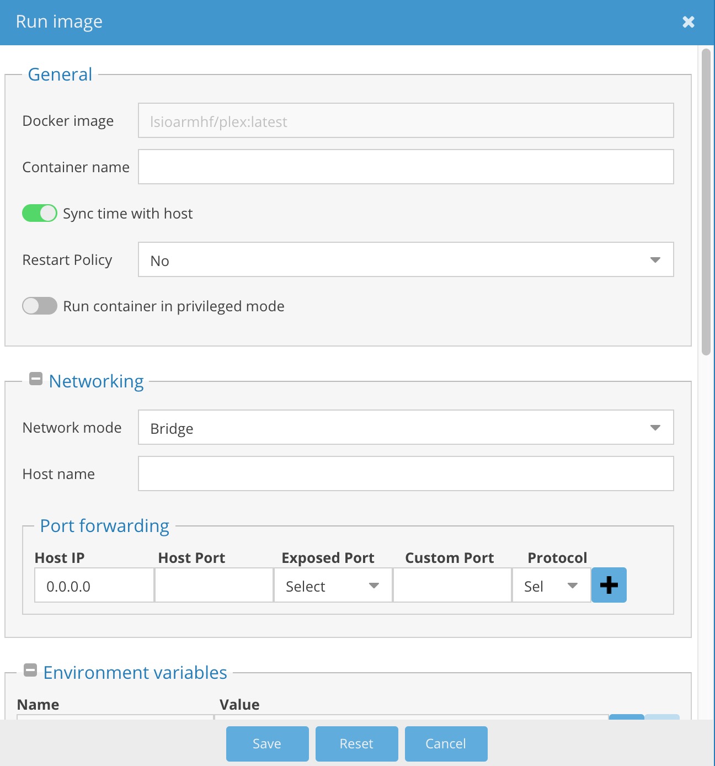Click the Environment variables section title

point(135,673)
